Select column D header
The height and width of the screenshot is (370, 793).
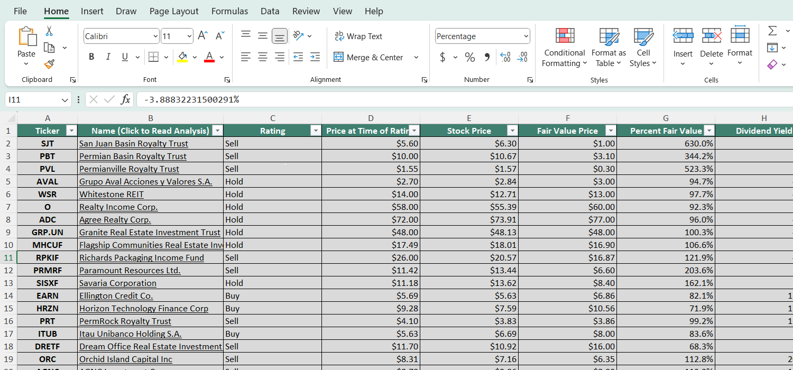click(371, 118)
